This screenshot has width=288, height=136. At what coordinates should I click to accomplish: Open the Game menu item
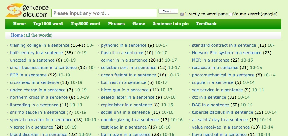pos(139,24)
